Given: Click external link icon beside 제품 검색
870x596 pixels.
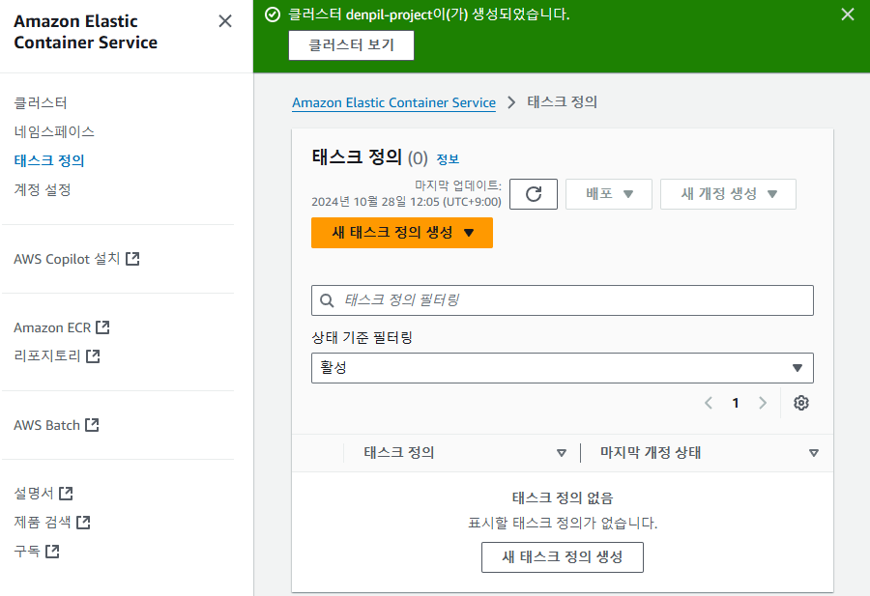Looking at the screenshot, I should 83,522.
